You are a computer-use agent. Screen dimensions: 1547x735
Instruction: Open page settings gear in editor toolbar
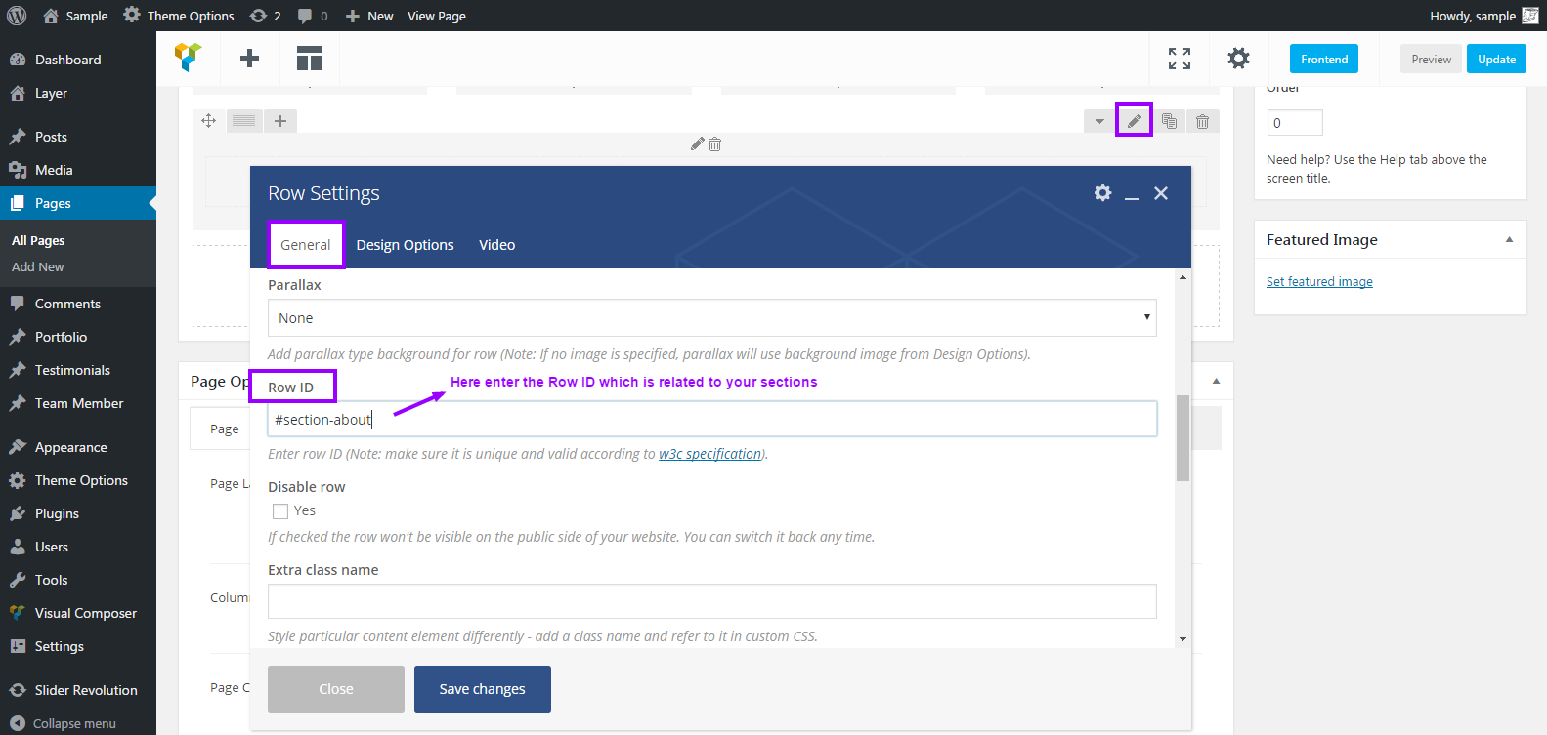(1238, 59)
